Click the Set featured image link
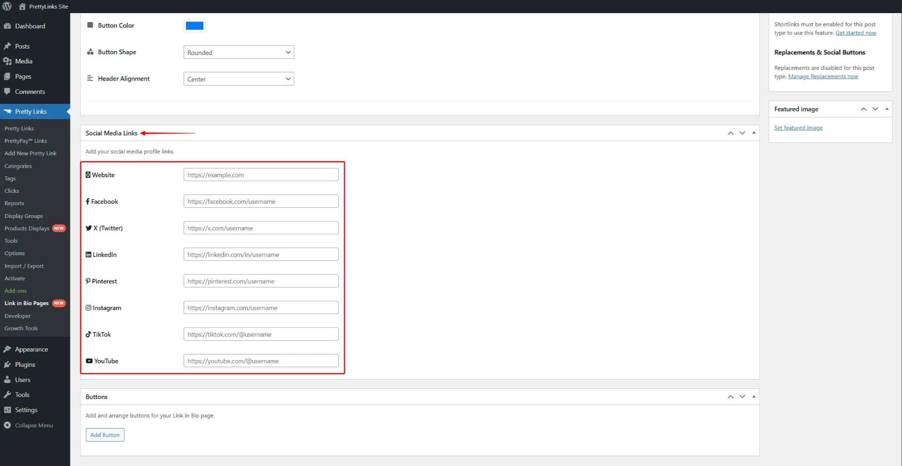Viewport: 902px width, 466px height. pos(798,128)
